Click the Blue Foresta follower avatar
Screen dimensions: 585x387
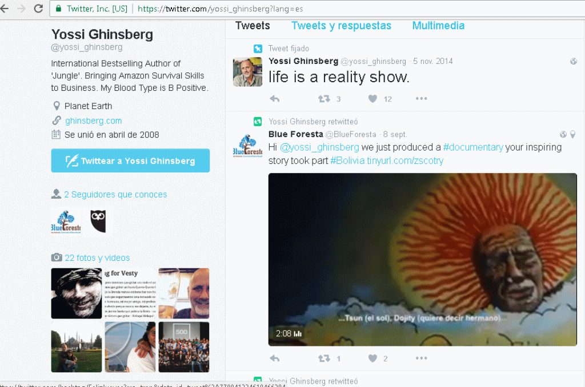tap(66, 221)
